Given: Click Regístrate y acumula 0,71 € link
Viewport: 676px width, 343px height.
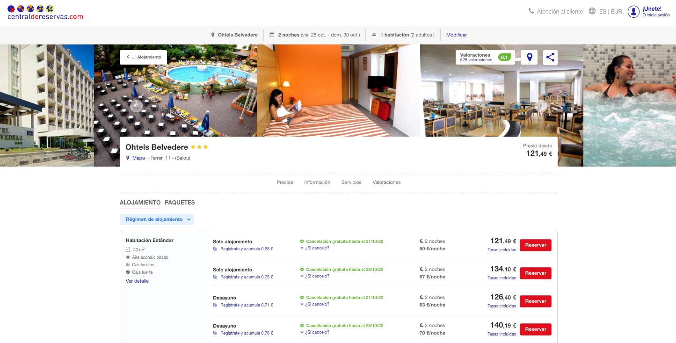Looking at the screenshot, I should pyautogui.click(x=247, y=305).
